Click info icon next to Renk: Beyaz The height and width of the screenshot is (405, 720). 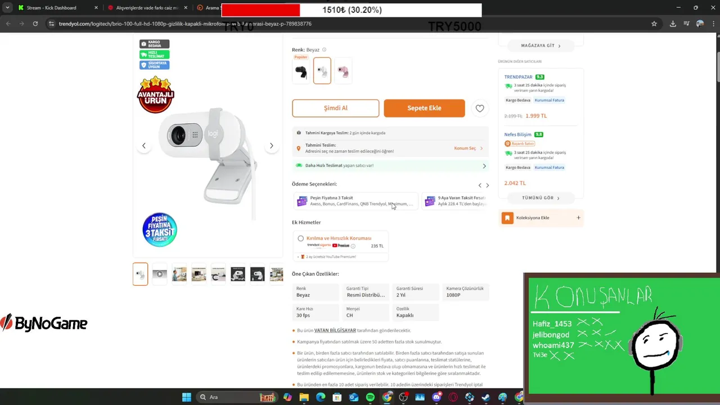tap(324, 49)
